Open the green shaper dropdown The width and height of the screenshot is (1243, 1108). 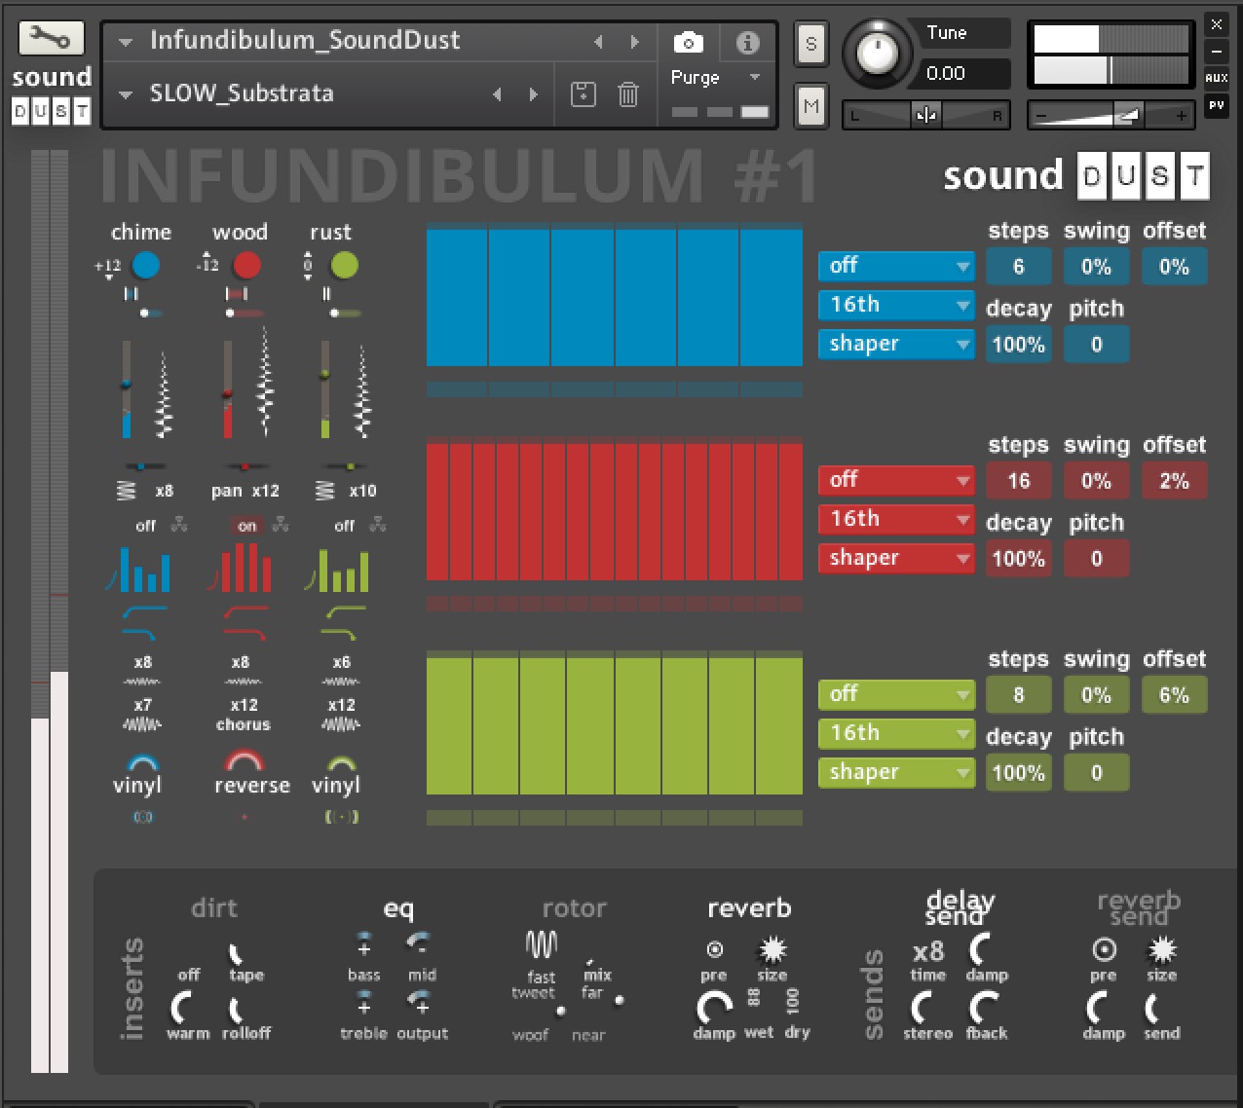tap(896, 772)
